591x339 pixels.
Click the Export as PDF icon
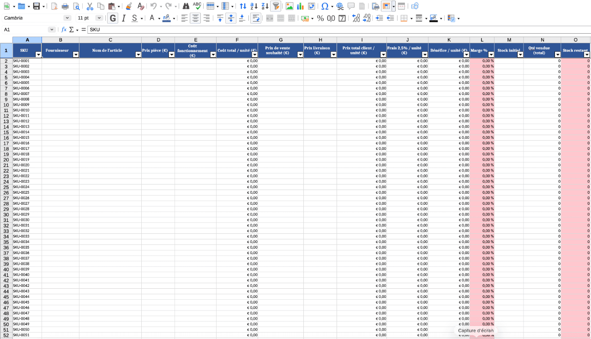[54, 6]
